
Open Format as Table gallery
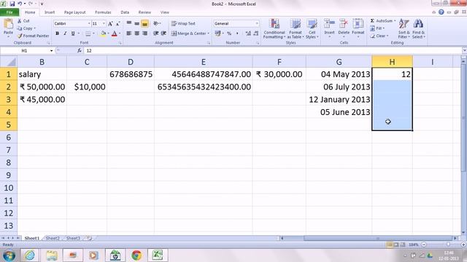click(296, 29)
